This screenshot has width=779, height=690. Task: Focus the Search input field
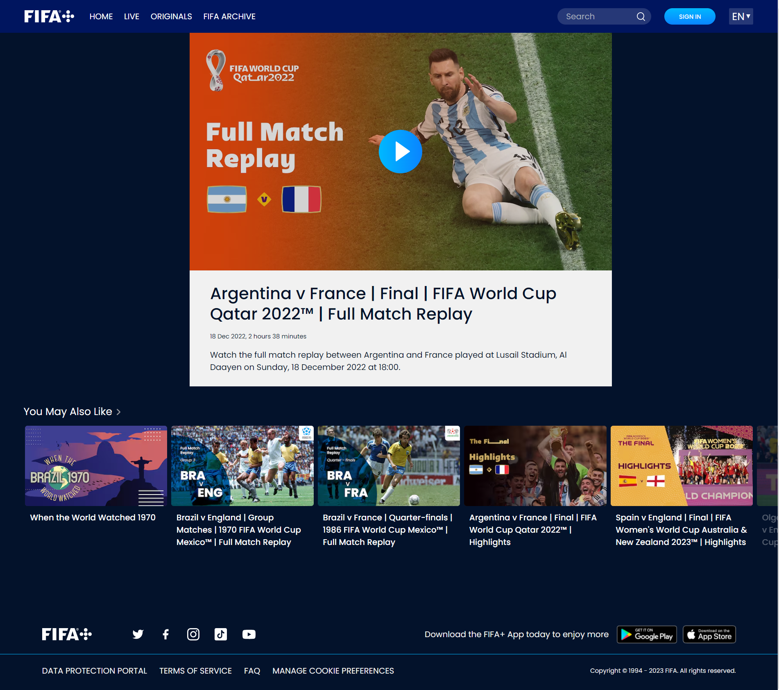coord(598,16)
